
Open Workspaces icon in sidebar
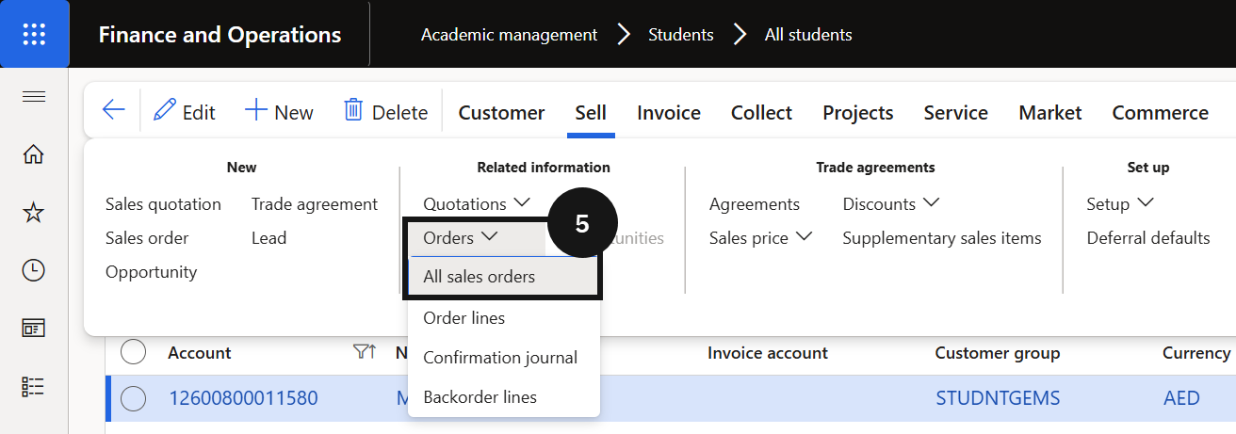34,328
